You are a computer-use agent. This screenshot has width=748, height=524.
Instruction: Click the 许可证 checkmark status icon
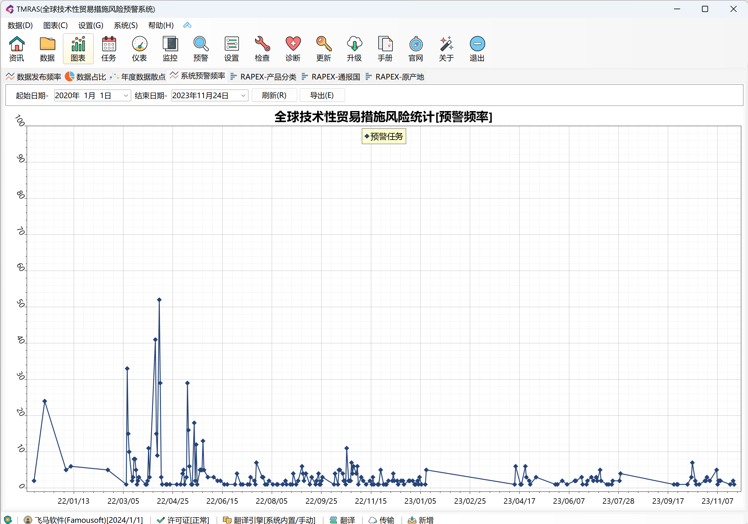(x=160, y=520)
